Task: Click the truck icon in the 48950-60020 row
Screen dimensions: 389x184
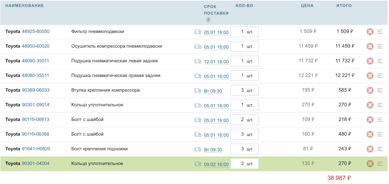Action: [198, 47]
